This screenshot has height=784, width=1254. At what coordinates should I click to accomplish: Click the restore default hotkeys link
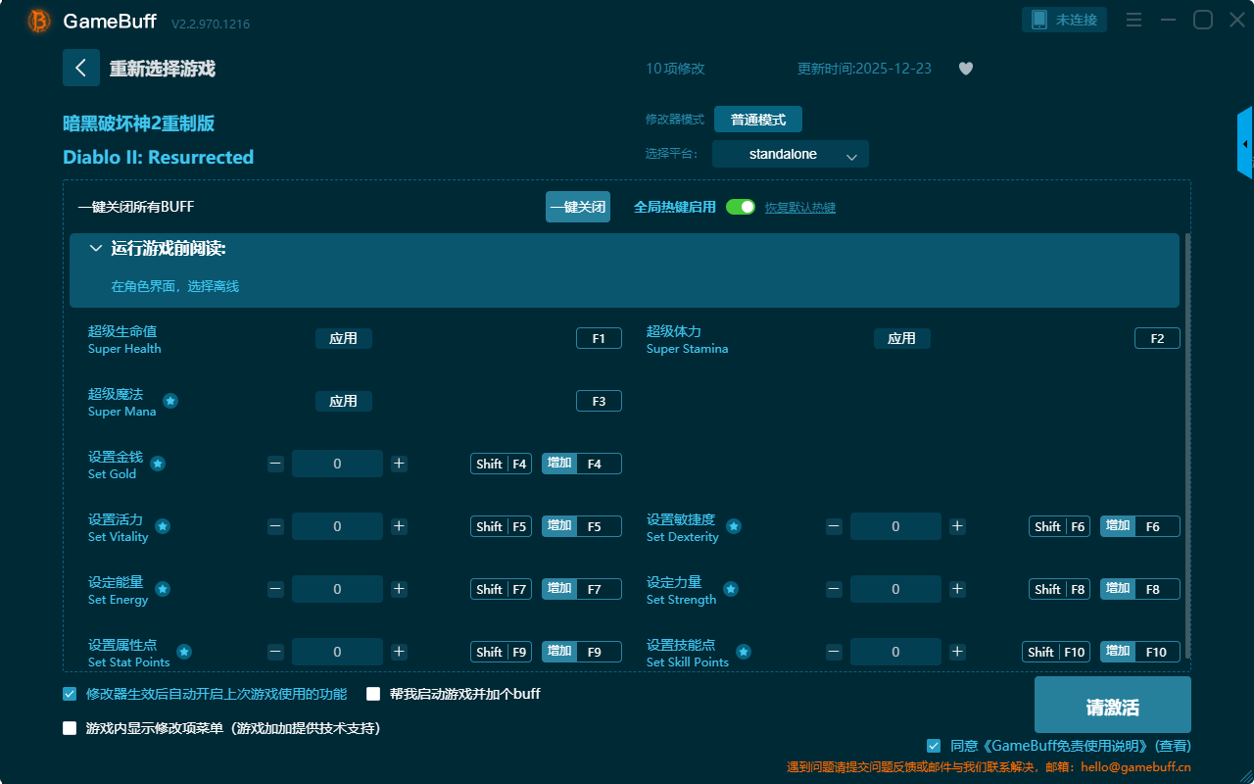pos(799,208)
